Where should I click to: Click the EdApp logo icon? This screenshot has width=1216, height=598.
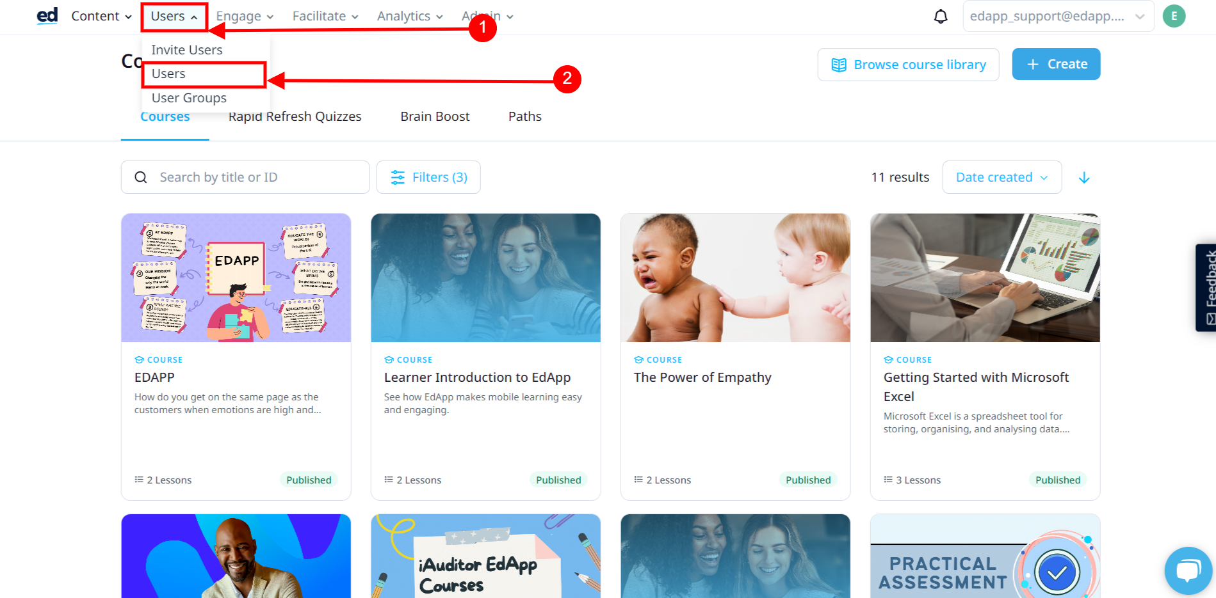(x=47, y=16)
